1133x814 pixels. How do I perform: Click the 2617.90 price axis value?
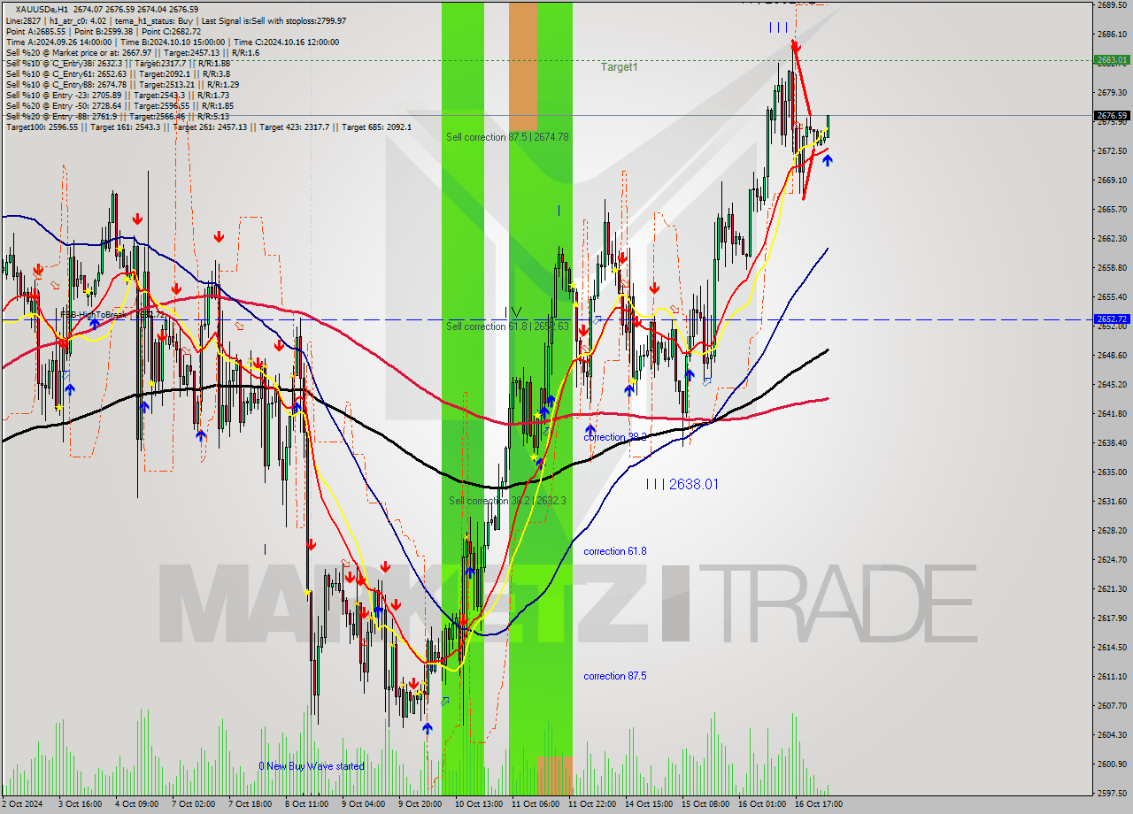(x=1112, y=618)
